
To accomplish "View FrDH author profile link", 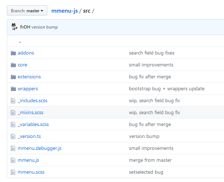I will tap(25, 27).
